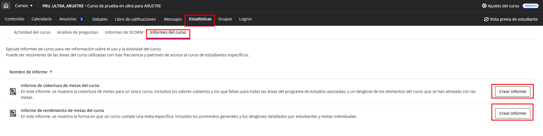Go to the Logros tab
Screen dimensions: 543x136
coord(245,19)
